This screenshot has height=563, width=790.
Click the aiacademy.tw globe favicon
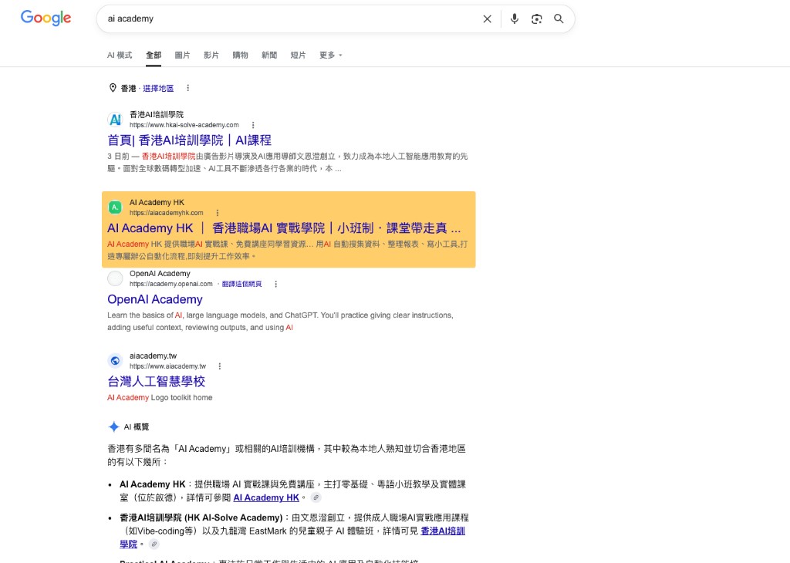point(116,361)
